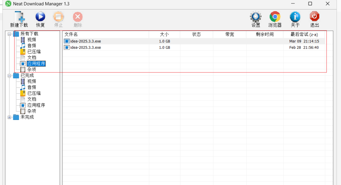Screen dimensions: 341x185
Task: Collapse the 所有下载 tree node
Action: tap(9, 34)
